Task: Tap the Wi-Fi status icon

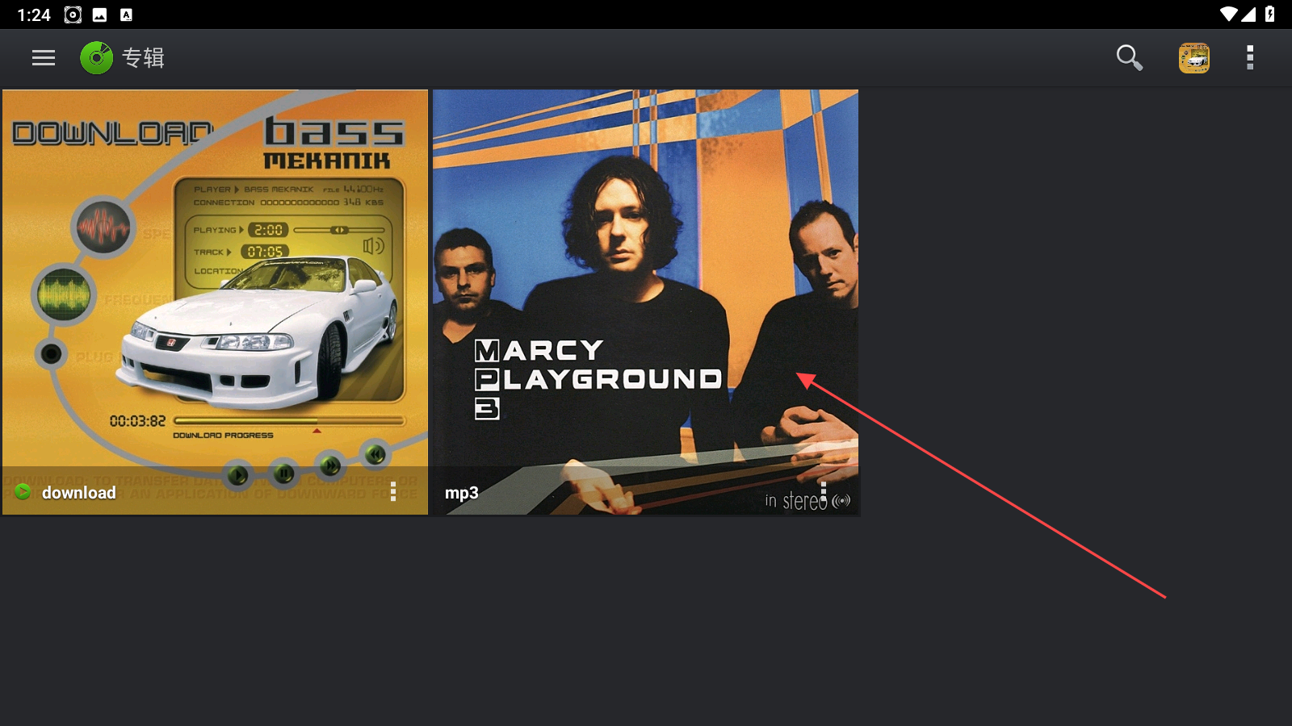Action: tap(1228, 15)
